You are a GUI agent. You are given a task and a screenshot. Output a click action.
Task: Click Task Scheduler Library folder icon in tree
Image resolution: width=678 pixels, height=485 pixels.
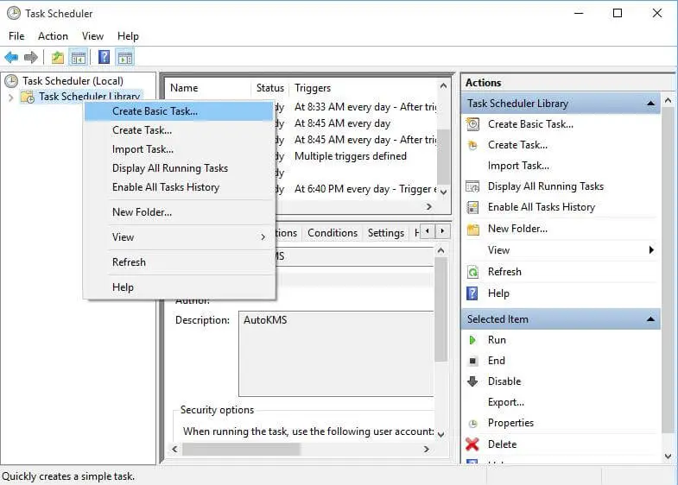point(29,97)
